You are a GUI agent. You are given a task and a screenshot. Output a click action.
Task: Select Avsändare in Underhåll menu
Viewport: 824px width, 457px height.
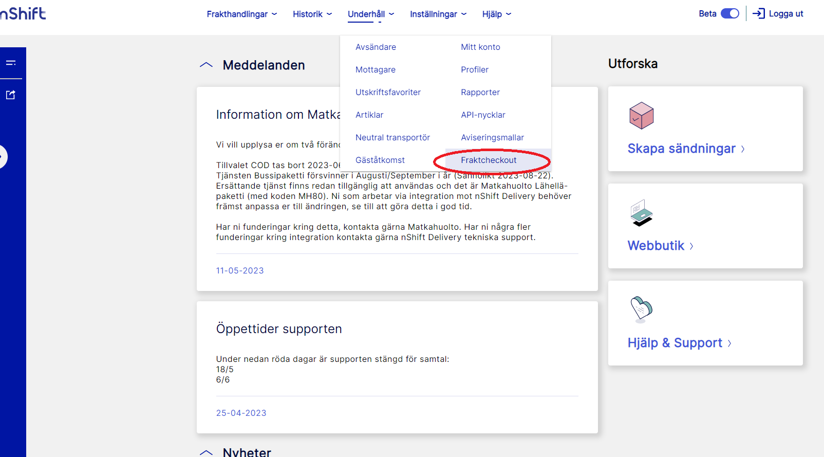(376, 47)
